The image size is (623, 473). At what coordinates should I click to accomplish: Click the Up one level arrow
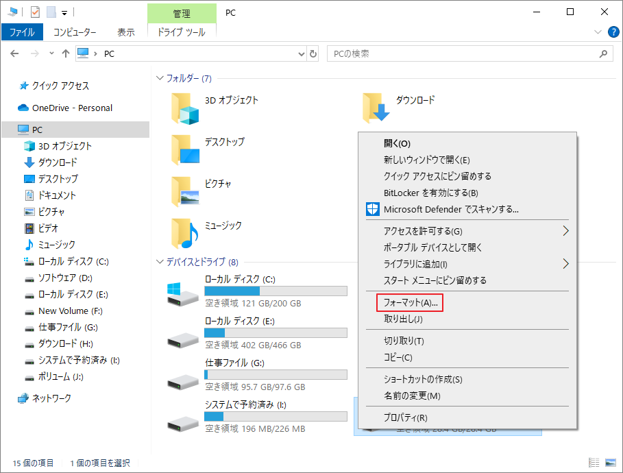[x=66, y=53]
